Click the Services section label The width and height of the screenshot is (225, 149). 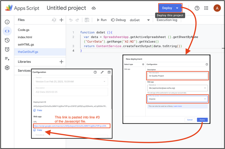coord(24,70)
